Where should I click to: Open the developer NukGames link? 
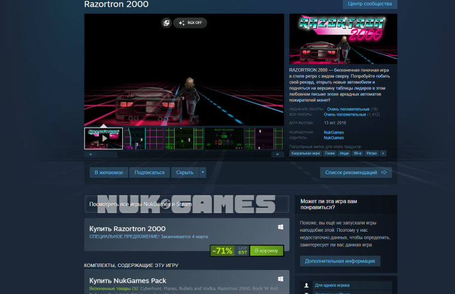tap(333, 132)
